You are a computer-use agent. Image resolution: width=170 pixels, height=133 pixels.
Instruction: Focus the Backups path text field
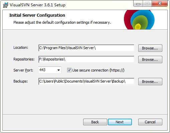click(86, 82)
